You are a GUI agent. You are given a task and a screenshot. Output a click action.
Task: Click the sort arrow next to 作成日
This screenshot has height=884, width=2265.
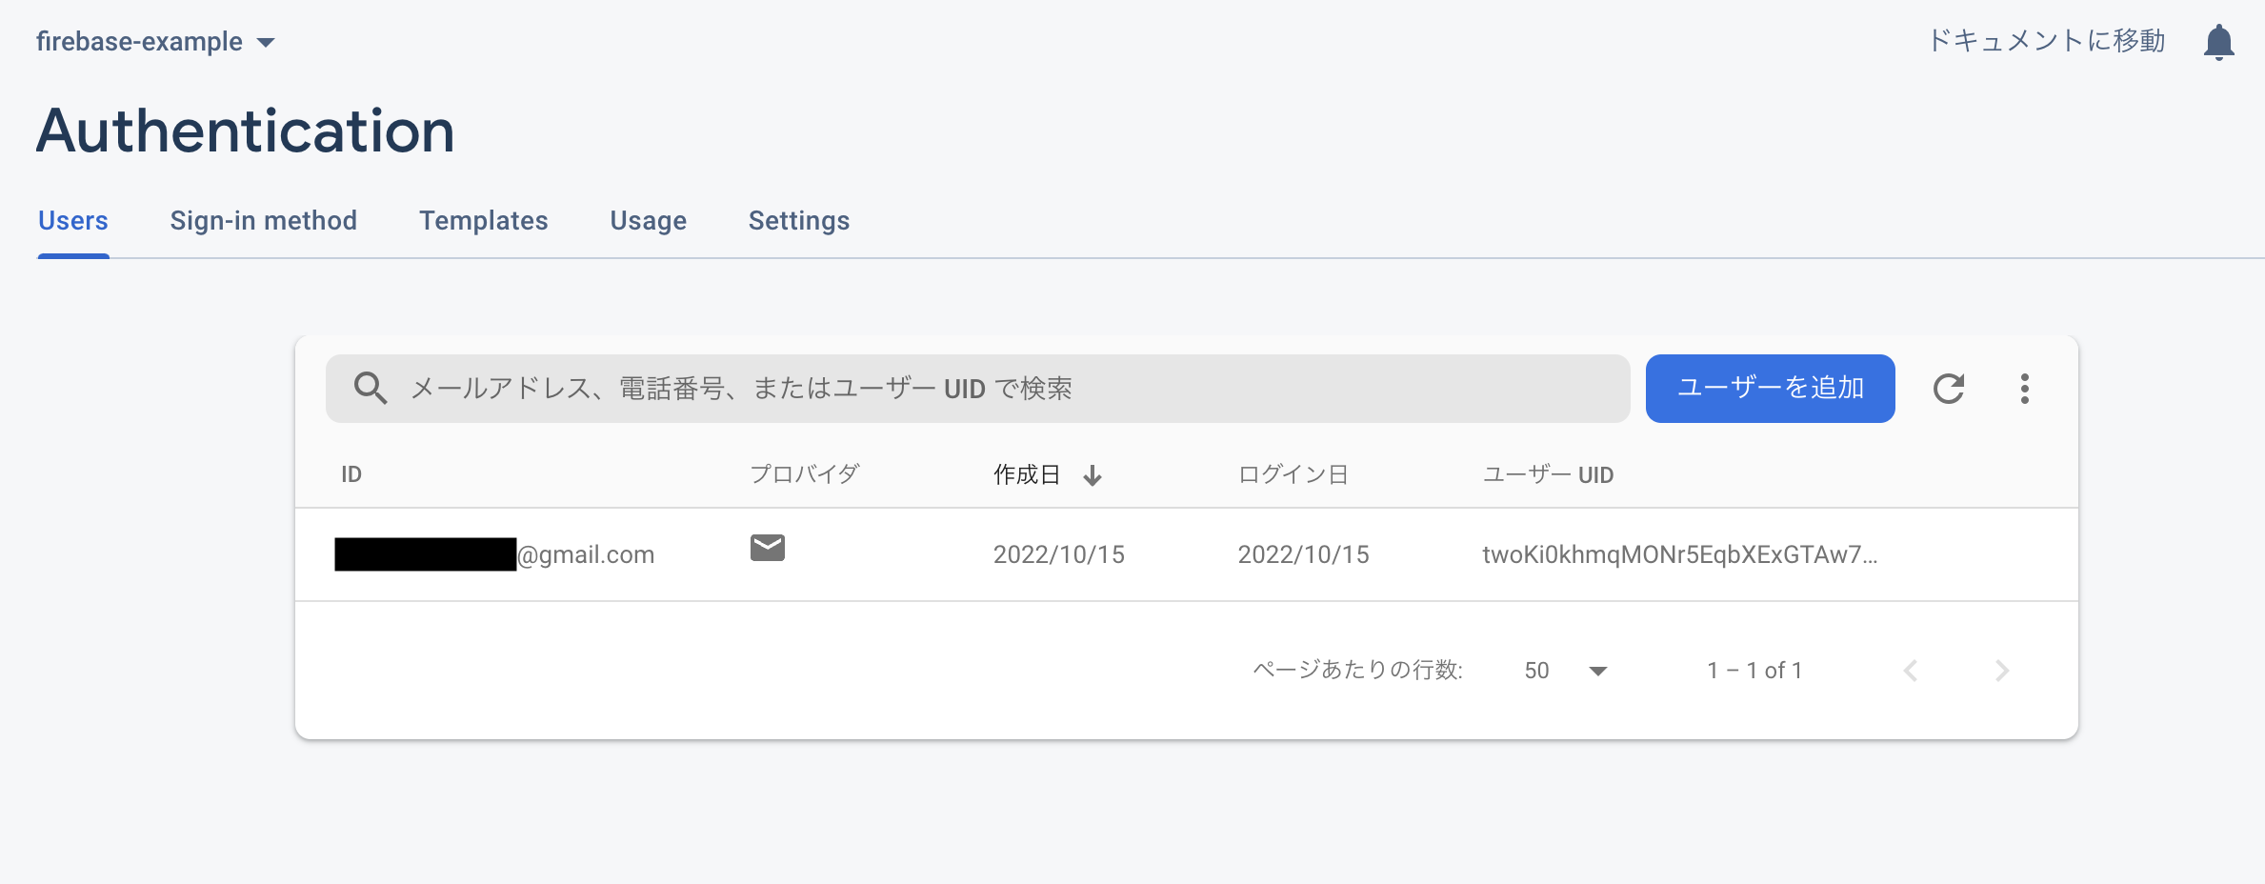[1092, 474]
